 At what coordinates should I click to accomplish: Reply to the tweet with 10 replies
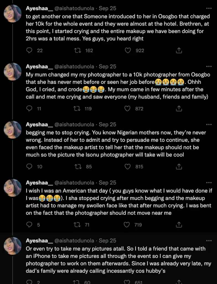click(x=29, y=167)
